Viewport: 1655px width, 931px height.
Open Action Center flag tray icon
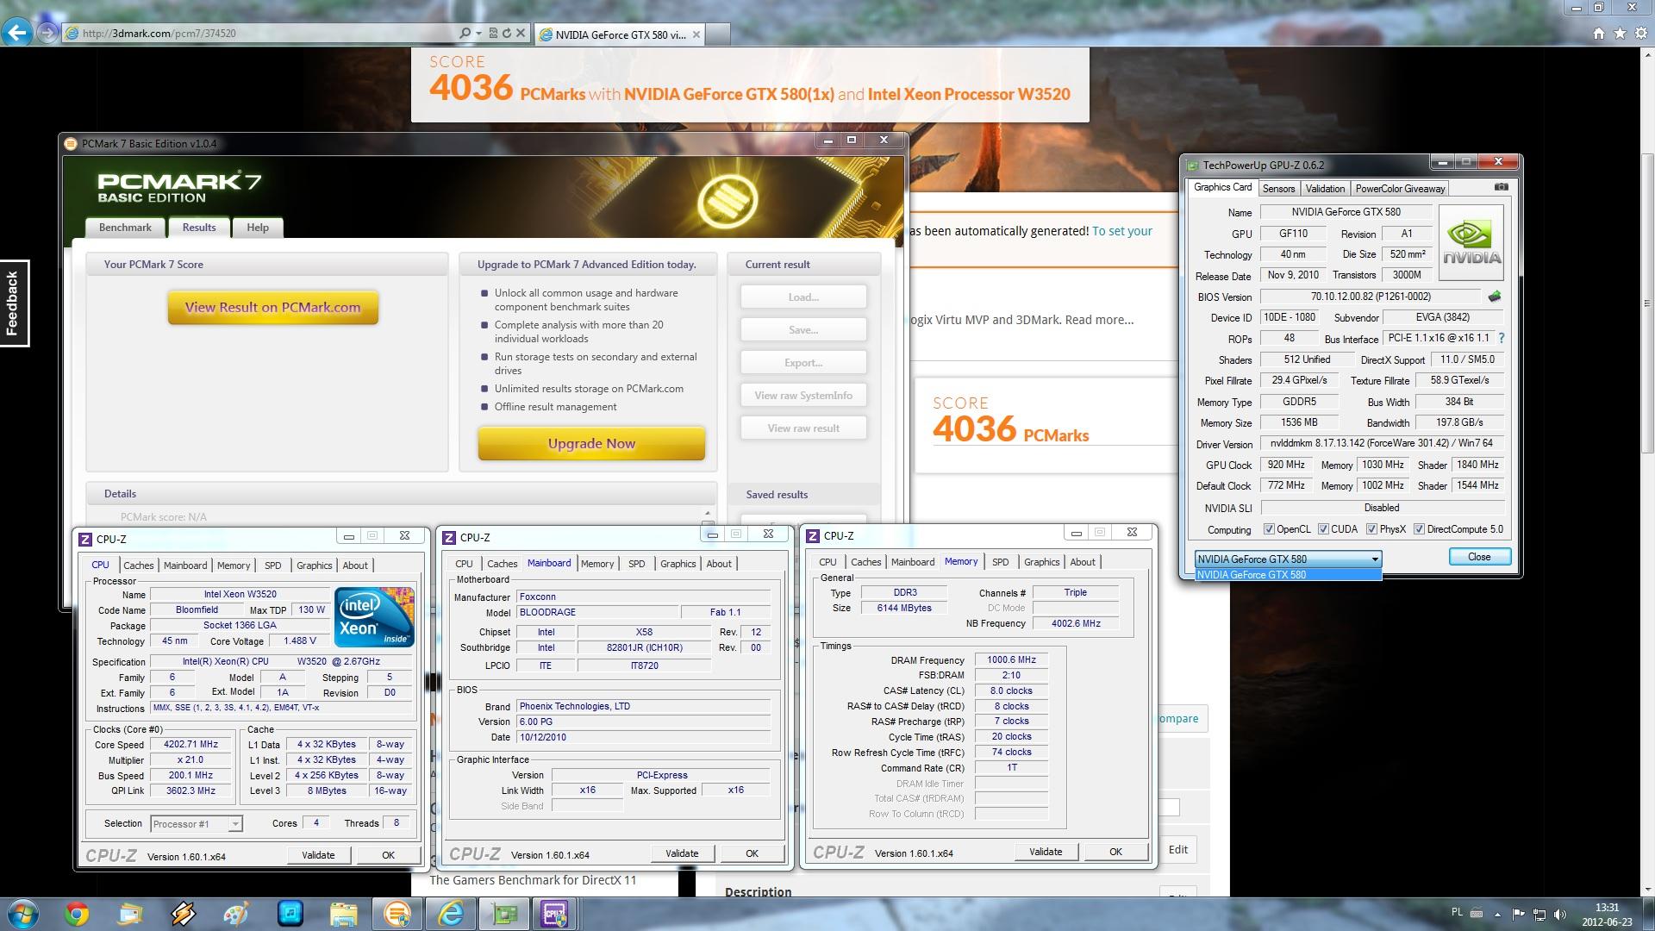pos(1519,914)
